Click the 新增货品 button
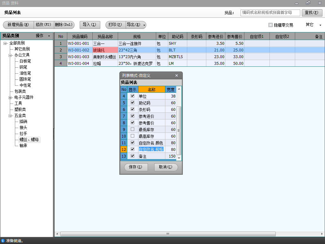The image size is (325, 244). tap(18, 25)
